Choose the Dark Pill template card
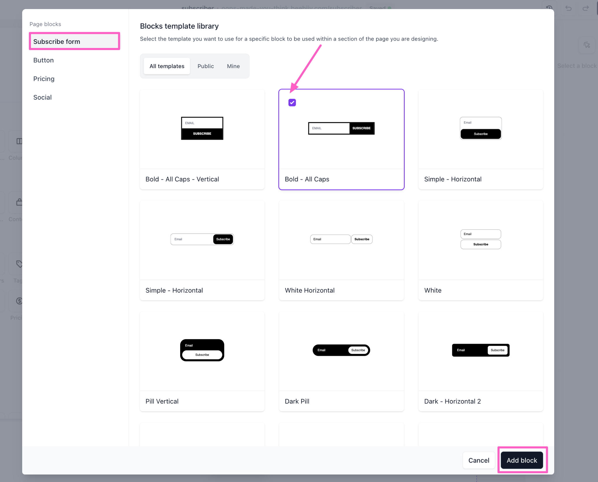 coord(341,361)
